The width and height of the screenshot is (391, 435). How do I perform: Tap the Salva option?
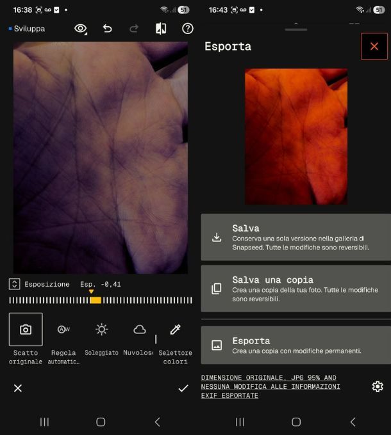296,237
